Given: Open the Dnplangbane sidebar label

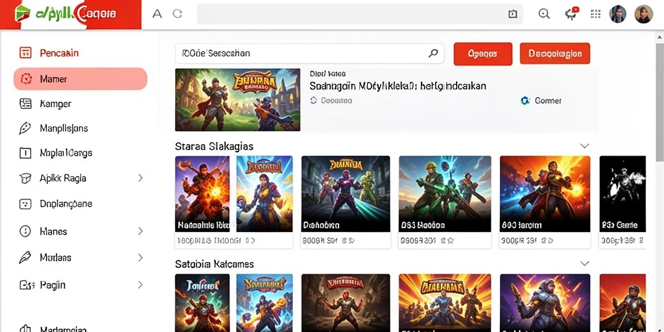Looking at the screenshot, I should [x=66, y=204].
